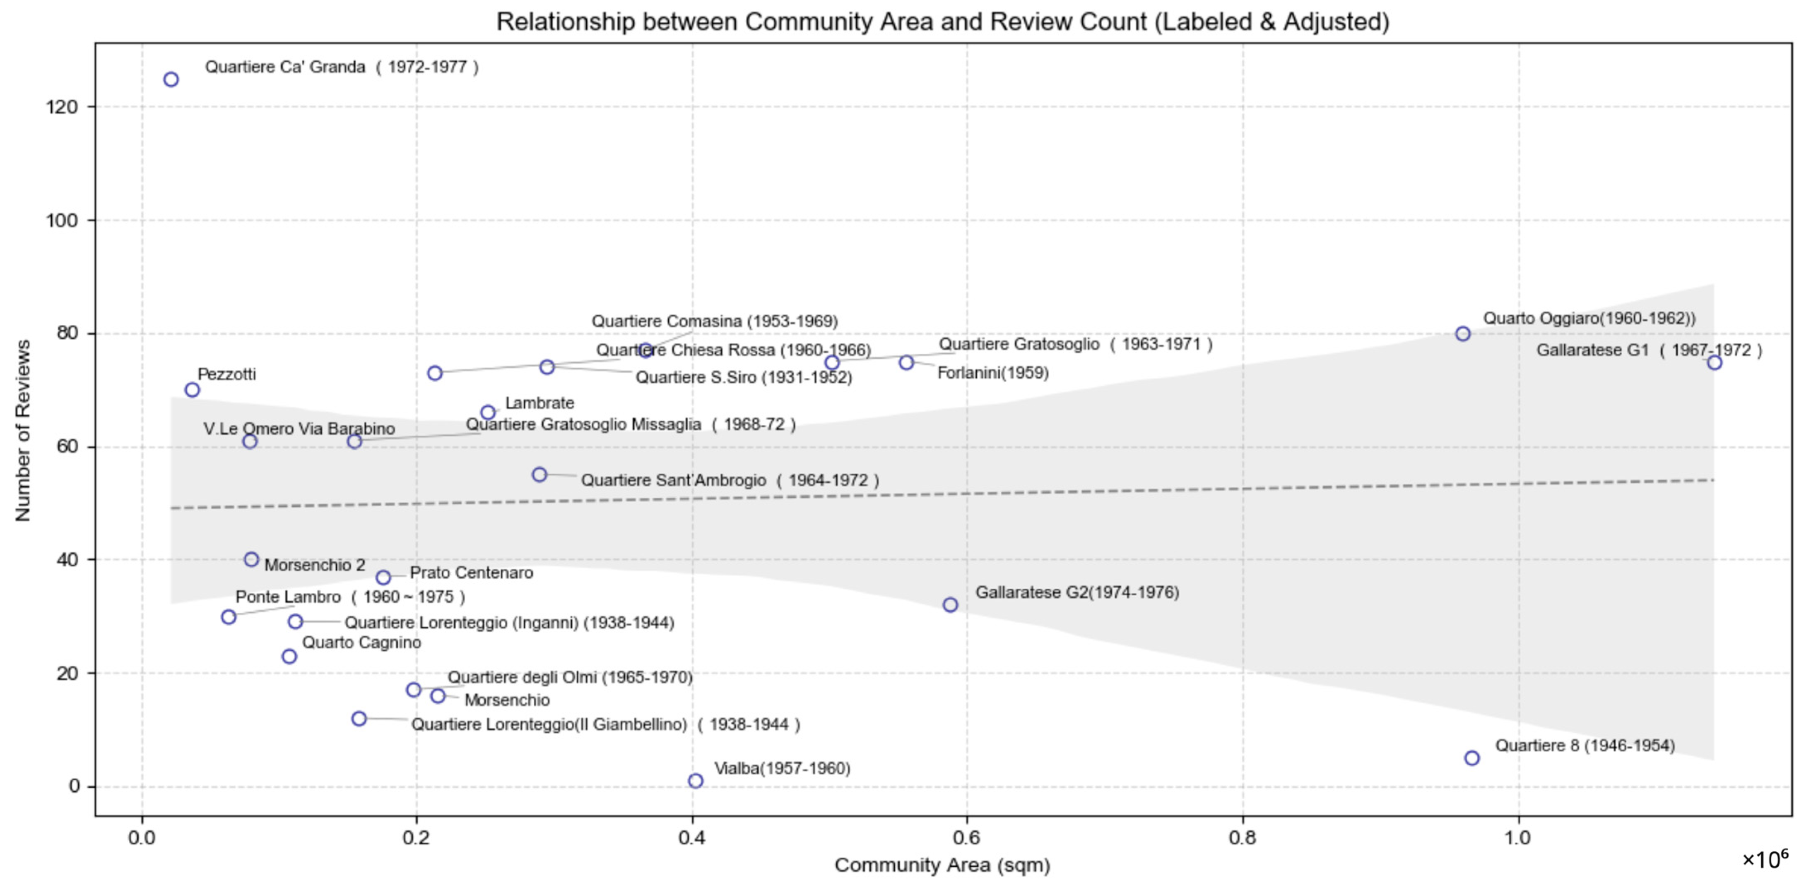Click the 120 y-axis tick label
This screenshot has width=1811, height=887.
click(x=62, y=107)
